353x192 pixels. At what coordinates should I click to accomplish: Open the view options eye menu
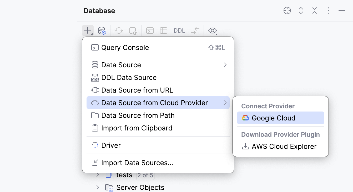pos(212,30)
